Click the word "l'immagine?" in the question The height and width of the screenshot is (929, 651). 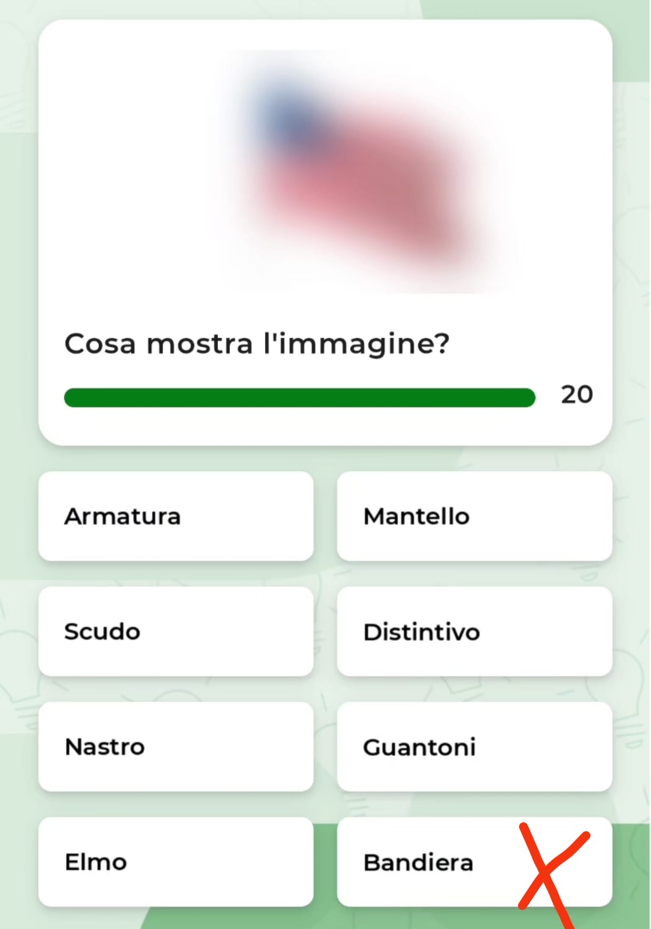(356, 344)
